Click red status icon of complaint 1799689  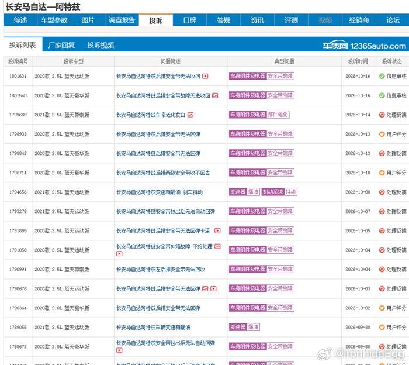[x=382, y=115]
